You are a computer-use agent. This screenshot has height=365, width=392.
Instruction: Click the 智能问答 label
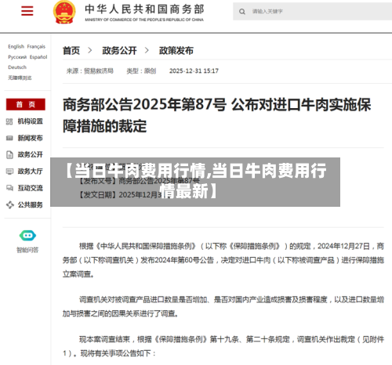coord(27,250)
